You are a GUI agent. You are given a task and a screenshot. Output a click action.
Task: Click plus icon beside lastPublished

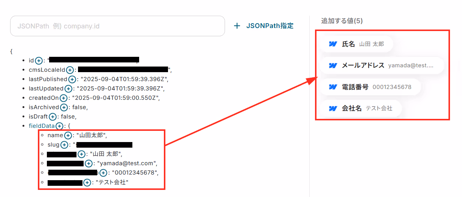click(73, 79)
